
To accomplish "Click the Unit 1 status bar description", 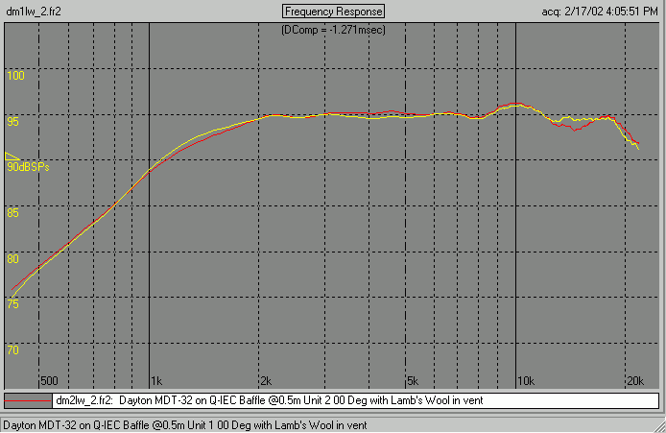I will point(185,425).
